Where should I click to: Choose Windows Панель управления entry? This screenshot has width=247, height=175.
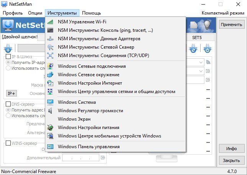point(115,147)
